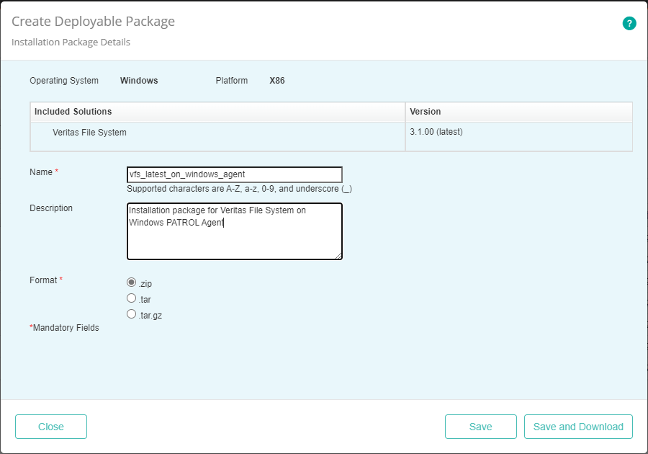This screenshot has width=648, height=454.
Task: Click the Version column header
Action: 424,112
